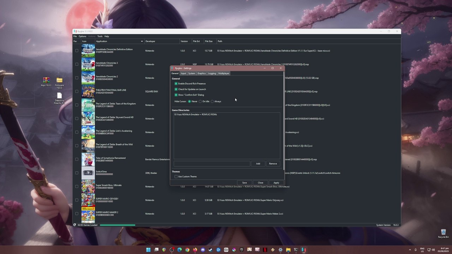The image size is (452, 254).
Task: Select Always for Hide Cursor
Action: tap(212, 102)
